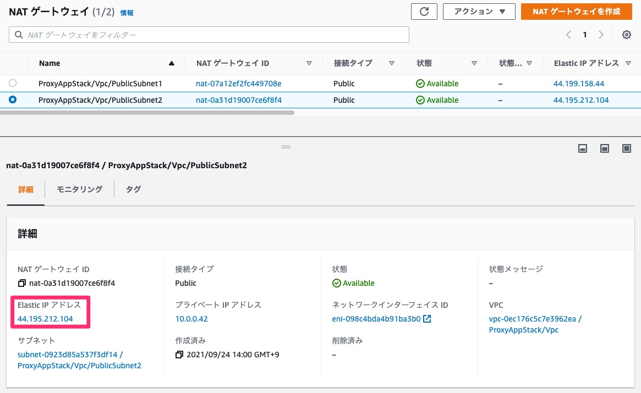Select the PublicSubnet1 row radio button
Viewport: 641px width, 393px height.
[13, 83]
